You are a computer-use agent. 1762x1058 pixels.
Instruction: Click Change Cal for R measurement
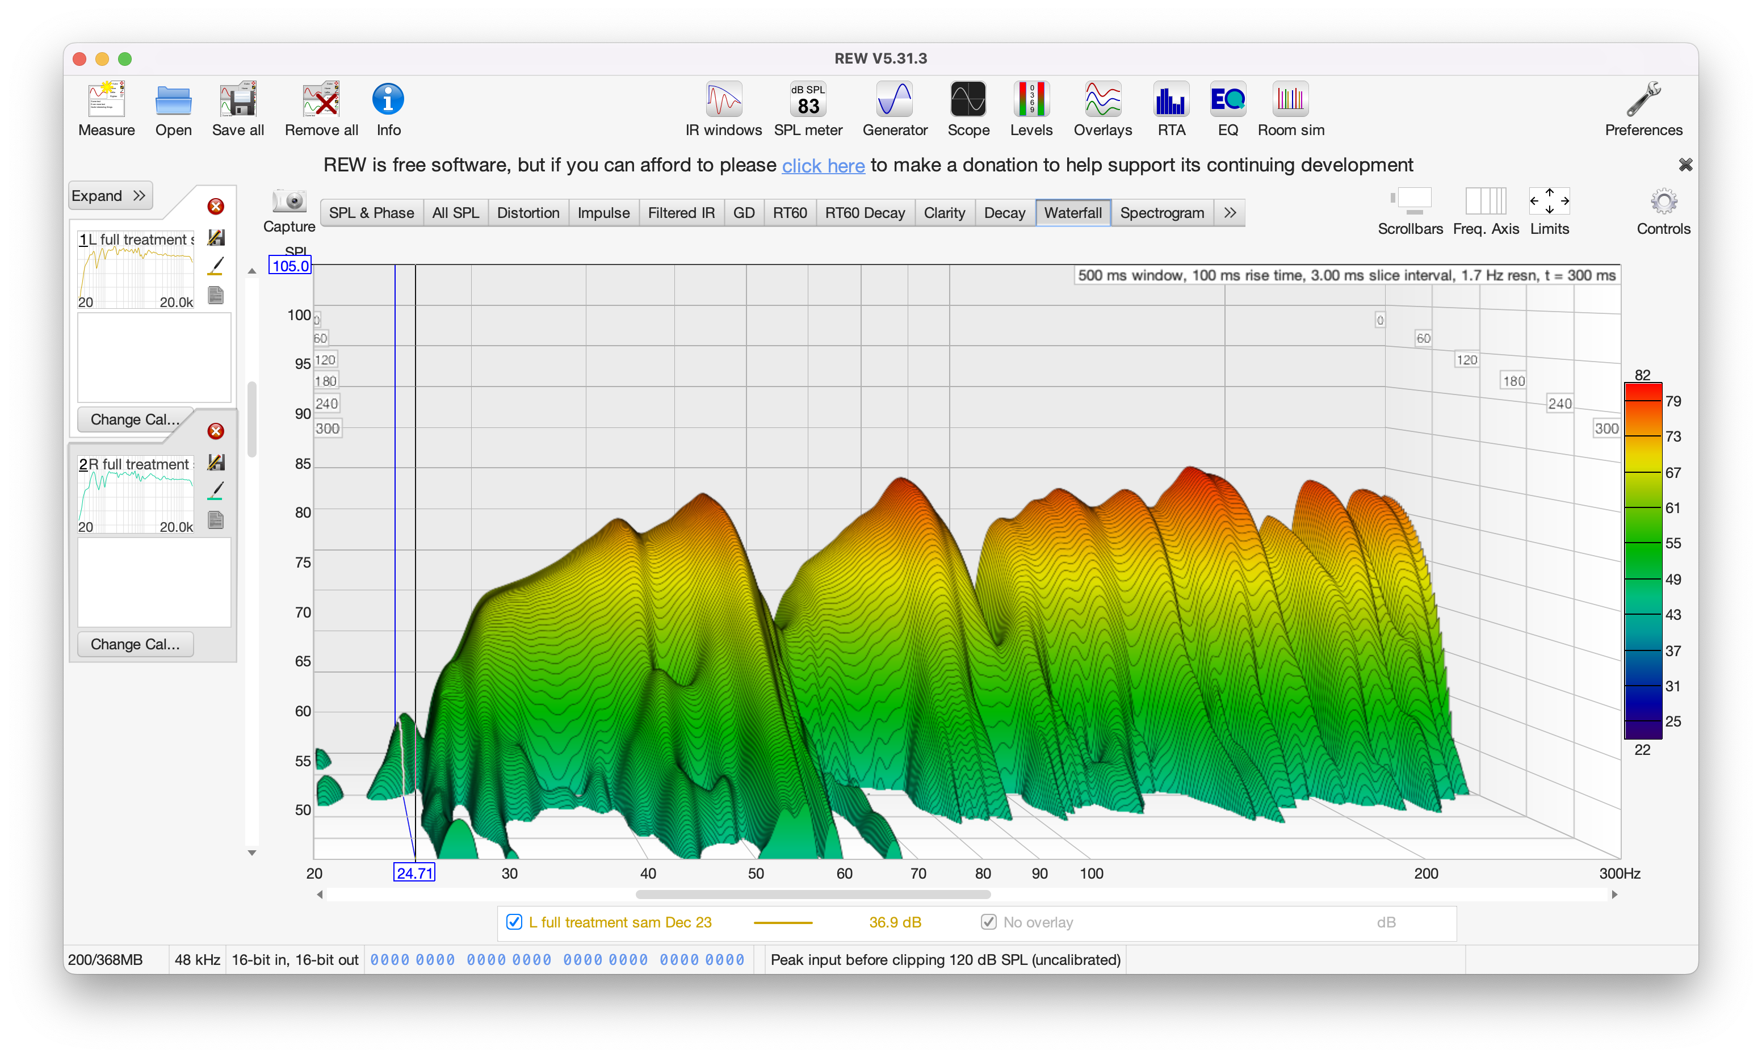point(135,644)
